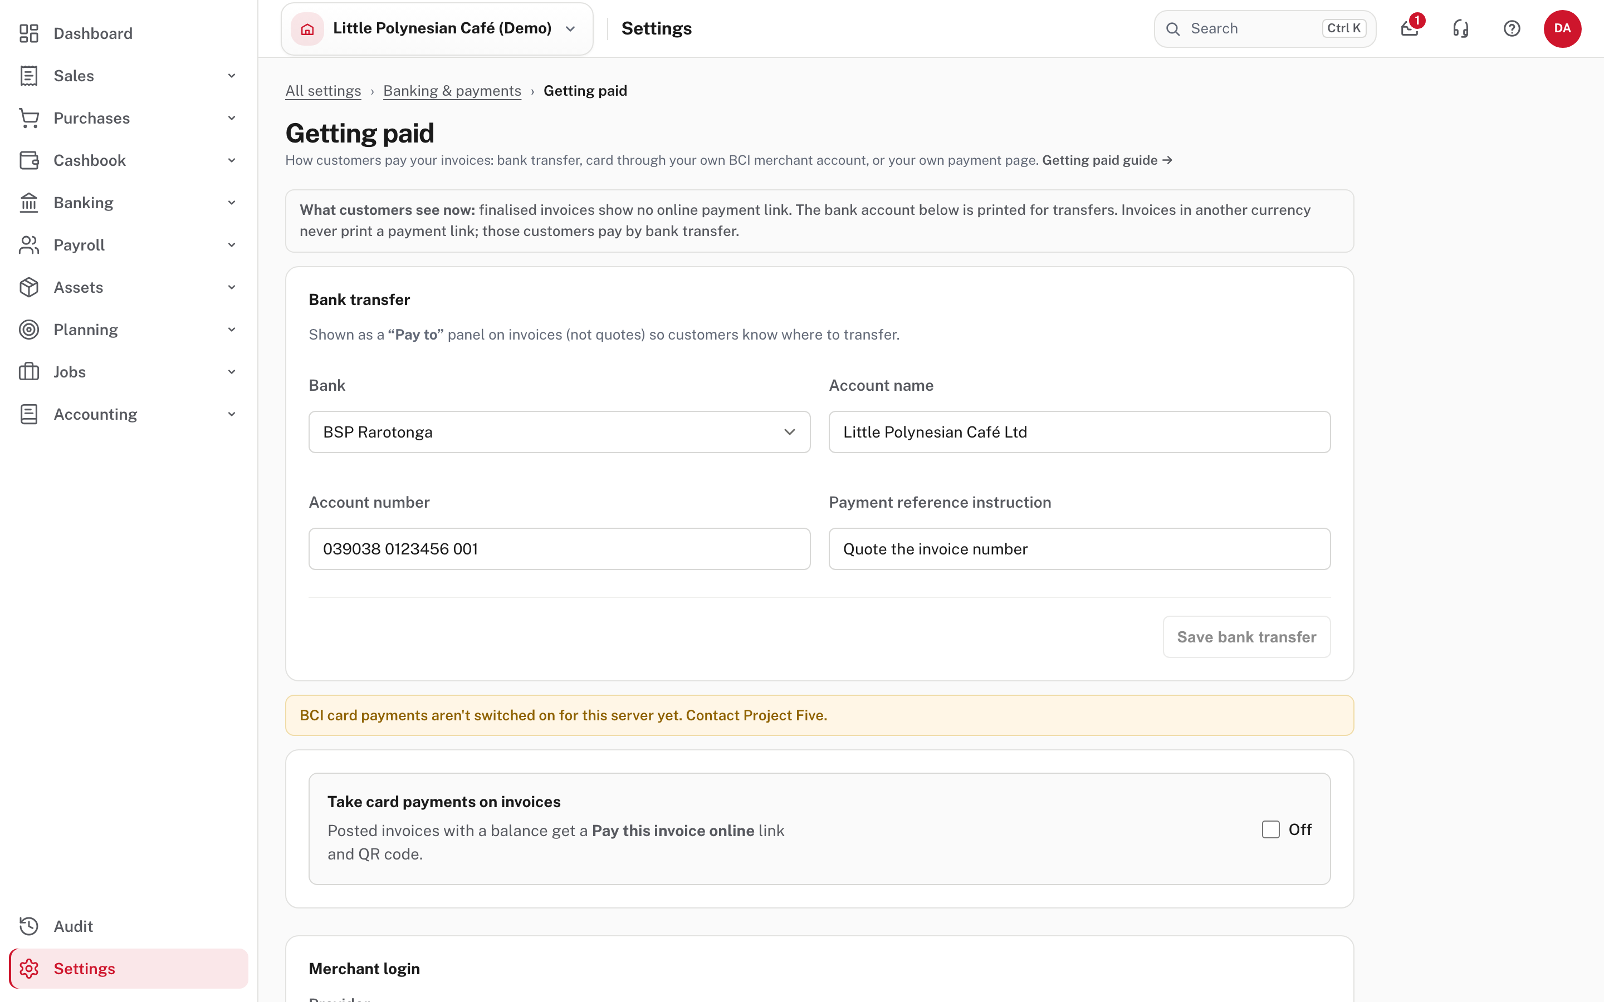Expand the Accounting menu chevron
This screenshot has width=1604, height=1002.
(231, 414)
